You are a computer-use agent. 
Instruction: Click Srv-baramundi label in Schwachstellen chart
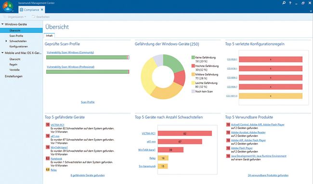[147, 166]
